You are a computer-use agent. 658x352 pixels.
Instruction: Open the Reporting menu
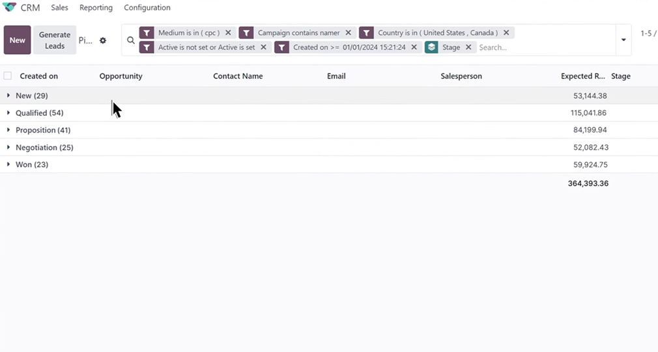click(x=96, y=8)
